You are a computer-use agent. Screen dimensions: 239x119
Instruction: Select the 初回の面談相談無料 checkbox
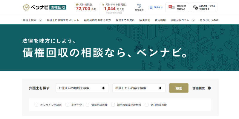(113, 105)
